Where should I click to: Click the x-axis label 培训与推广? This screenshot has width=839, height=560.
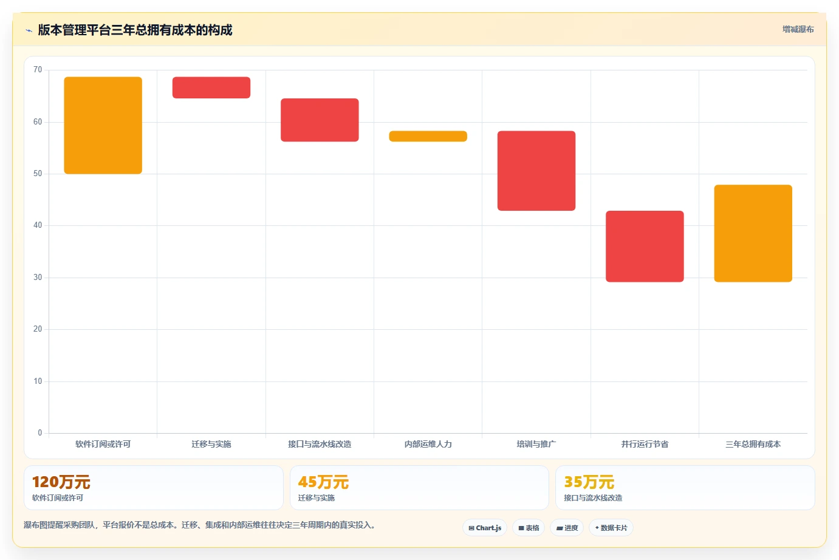coord(536,444)
